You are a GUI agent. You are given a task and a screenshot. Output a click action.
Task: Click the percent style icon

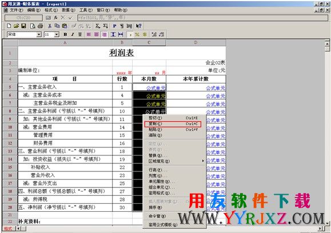coord(137,34)
